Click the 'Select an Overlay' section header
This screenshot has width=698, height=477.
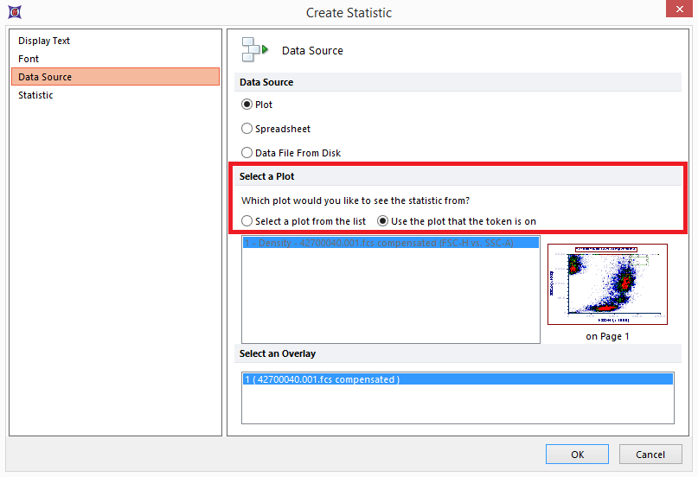pos(278,353)
